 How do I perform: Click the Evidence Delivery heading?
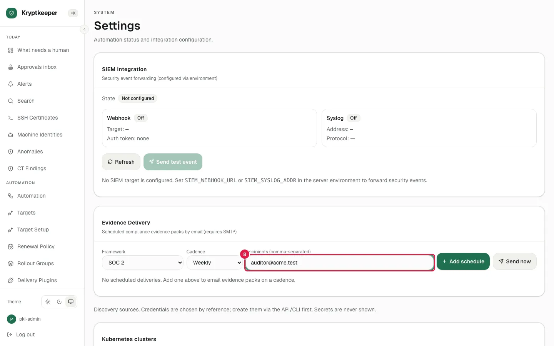point(126,223)
